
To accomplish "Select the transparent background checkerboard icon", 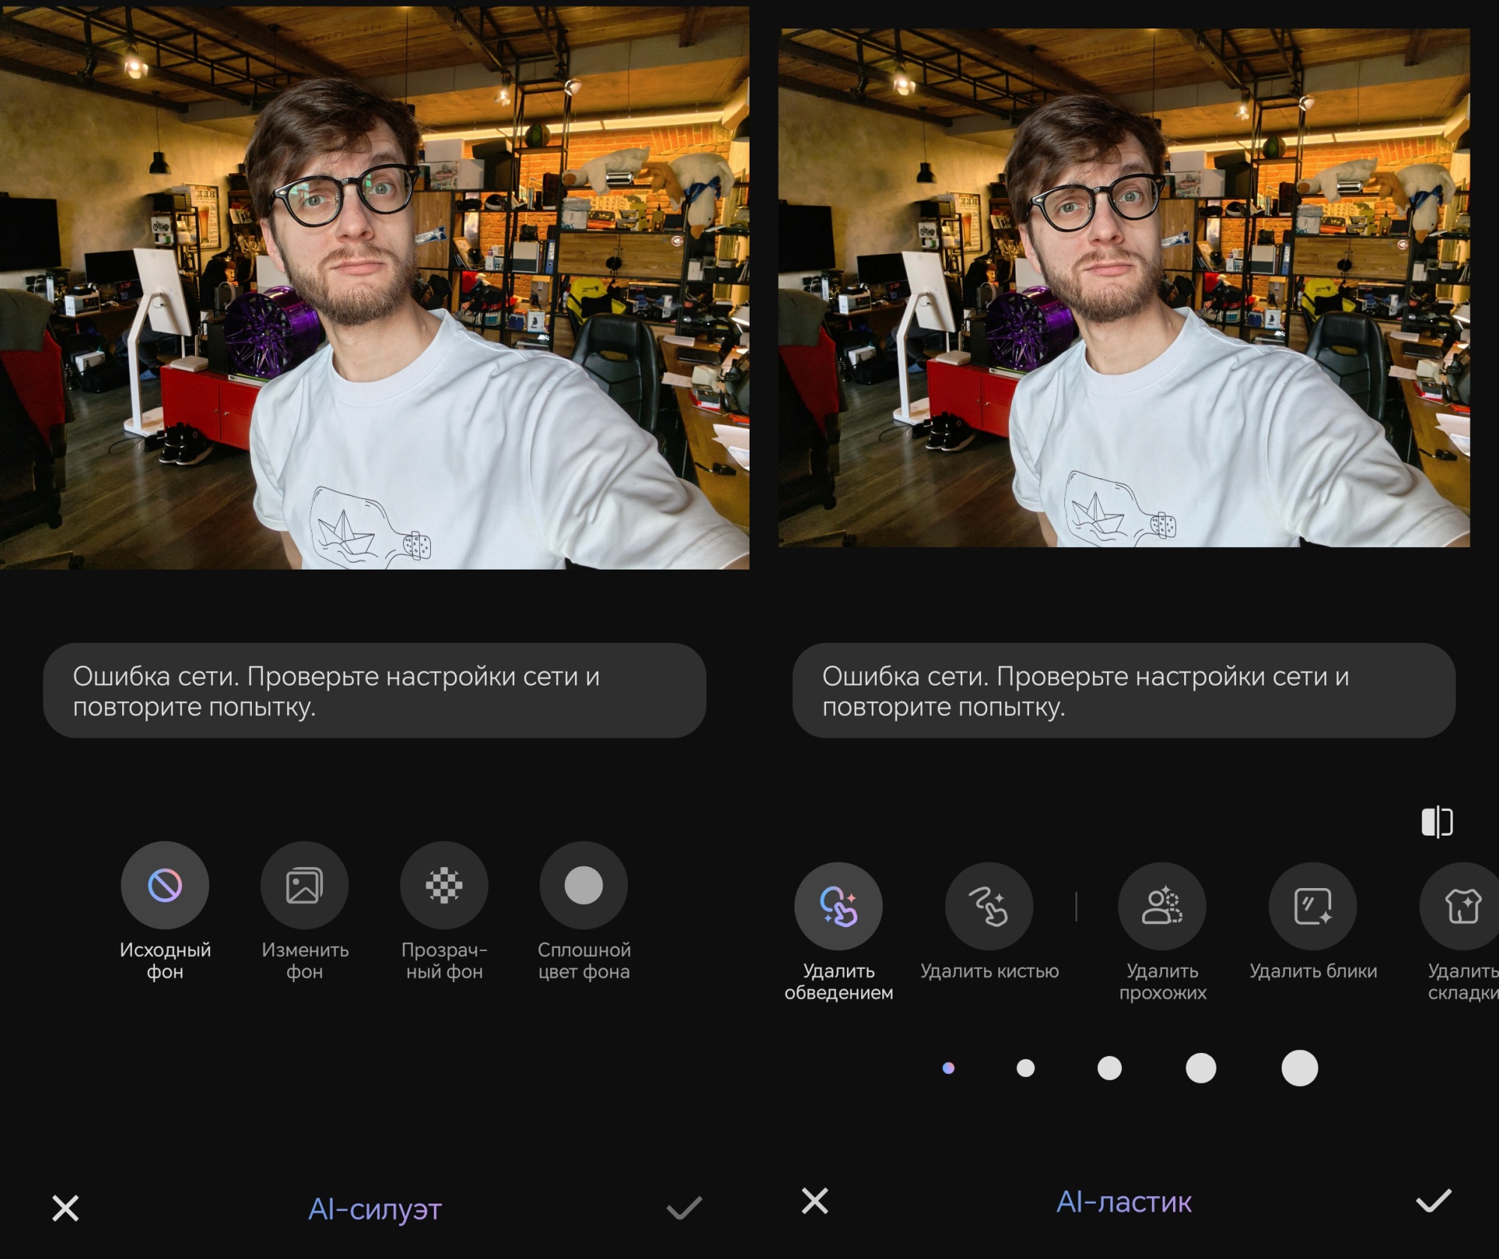I will [444, 886].
